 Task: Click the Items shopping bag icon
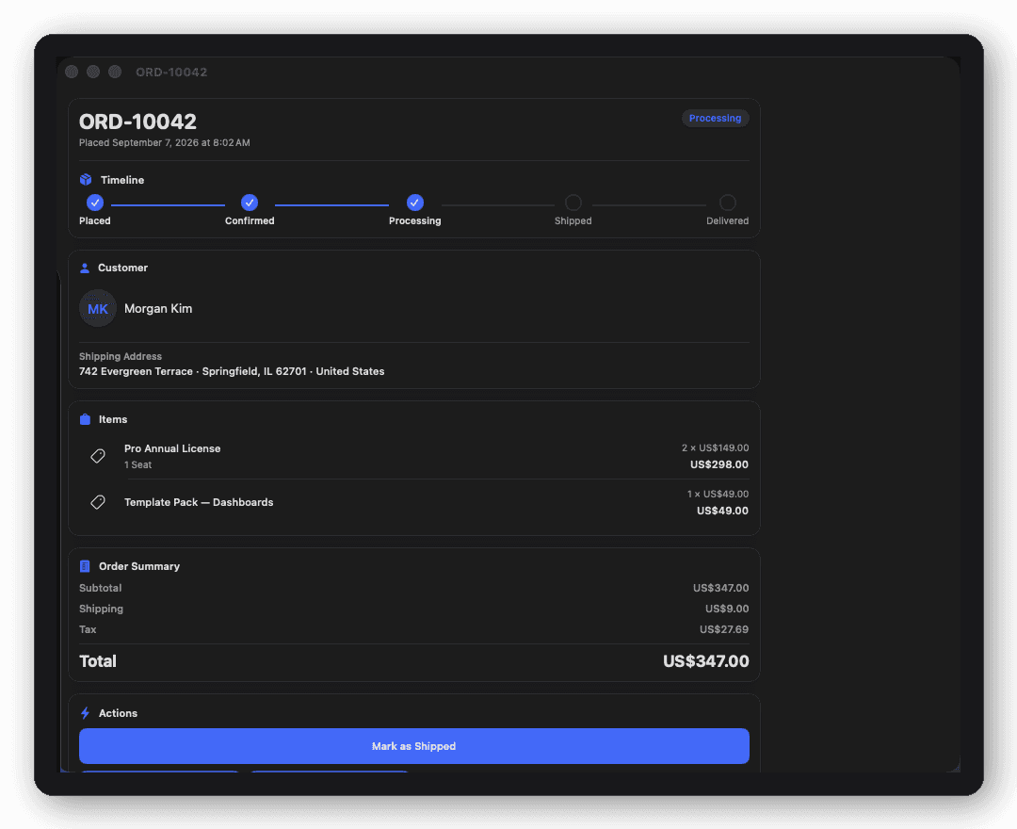(85, 419)
